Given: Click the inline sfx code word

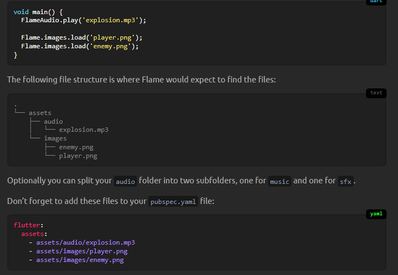Looking at the screenshot, I should [345, 182].
